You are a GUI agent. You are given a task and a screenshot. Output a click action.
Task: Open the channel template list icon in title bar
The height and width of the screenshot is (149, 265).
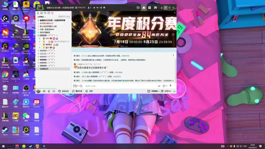tap(150, 8)
